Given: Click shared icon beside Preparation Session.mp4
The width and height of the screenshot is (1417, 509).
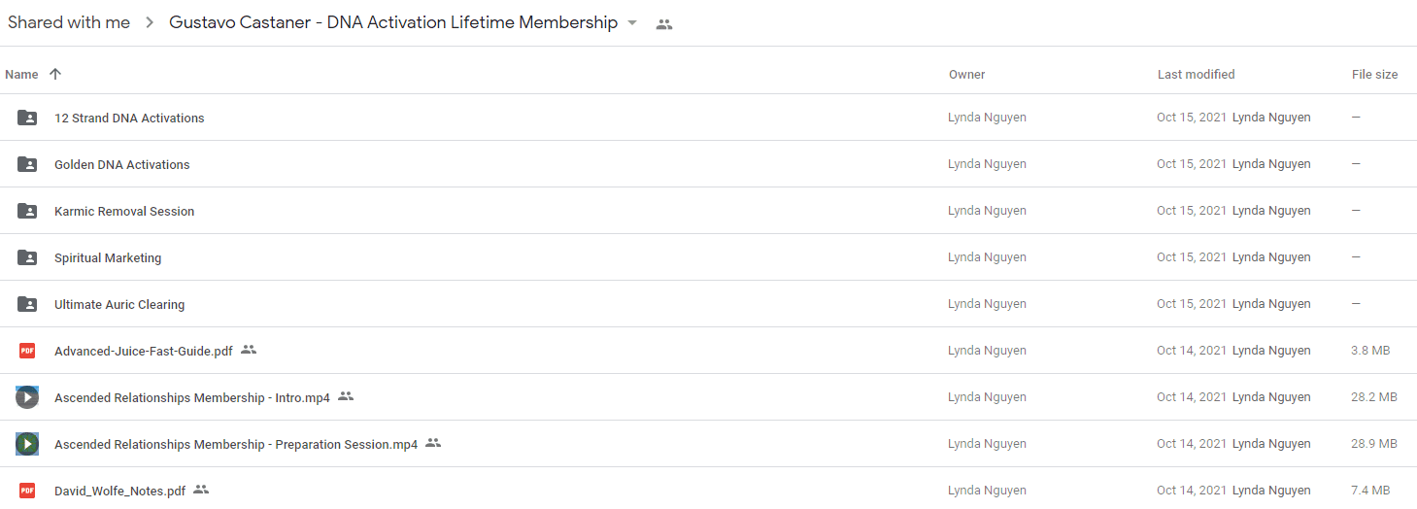Looking at the screenshot, I should click(x=433, y=443).
